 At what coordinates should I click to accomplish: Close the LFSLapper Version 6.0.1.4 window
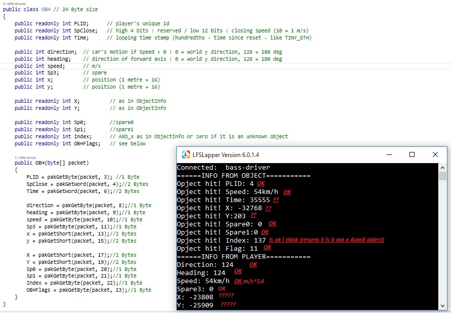pos(435,154)
